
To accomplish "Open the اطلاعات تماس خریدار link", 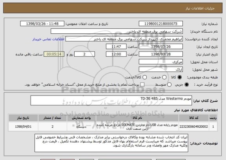I will [x=48, y=39].
